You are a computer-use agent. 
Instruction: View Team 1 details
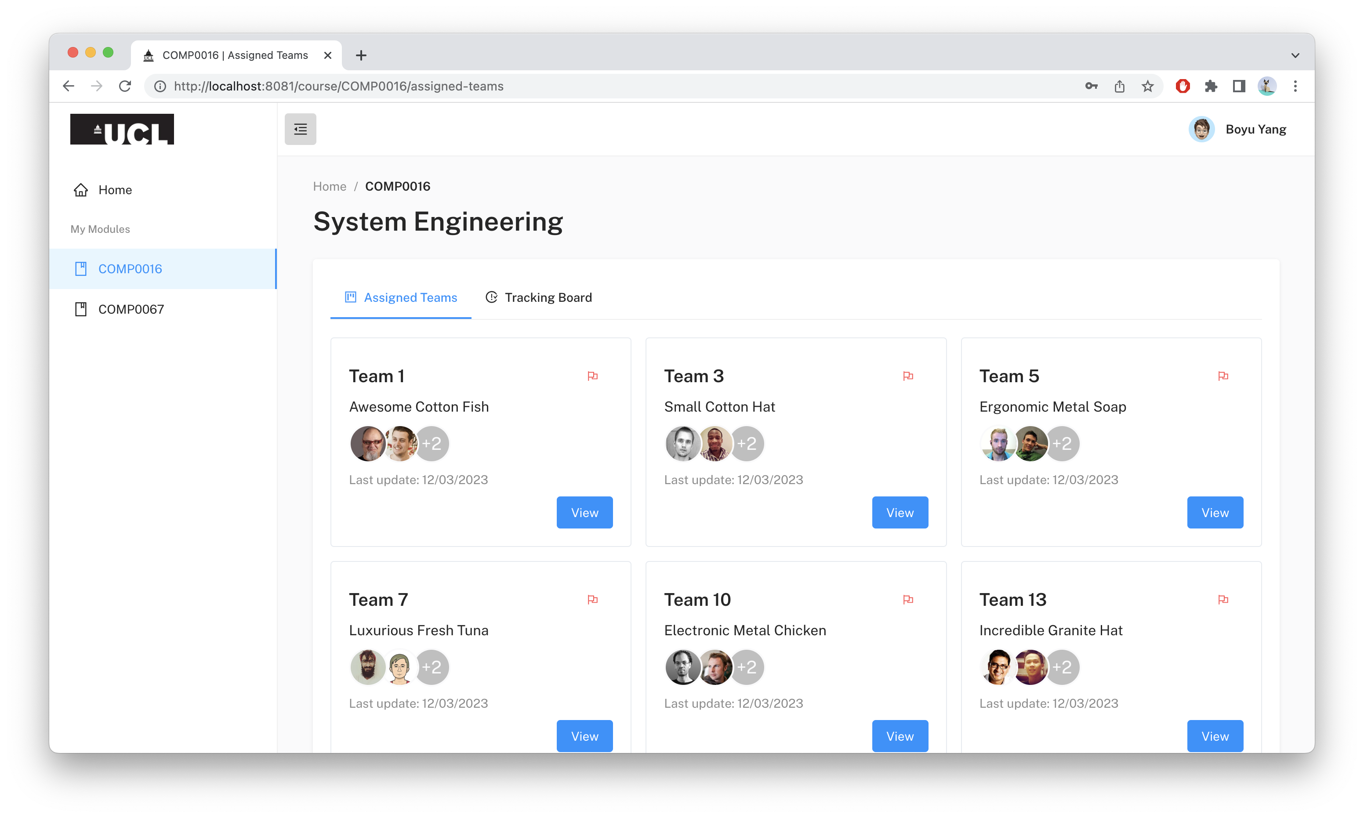coord(584,513)
